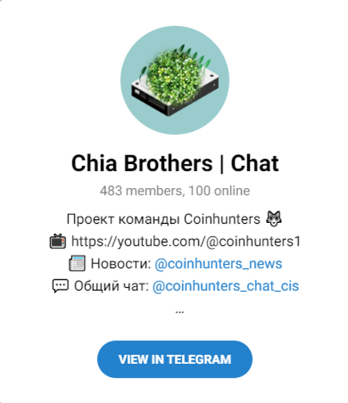Click the youtube.com/@coinhunters1 URL
Image resolution: width=348 pixels, height=403 pixels.
[186, 241]
